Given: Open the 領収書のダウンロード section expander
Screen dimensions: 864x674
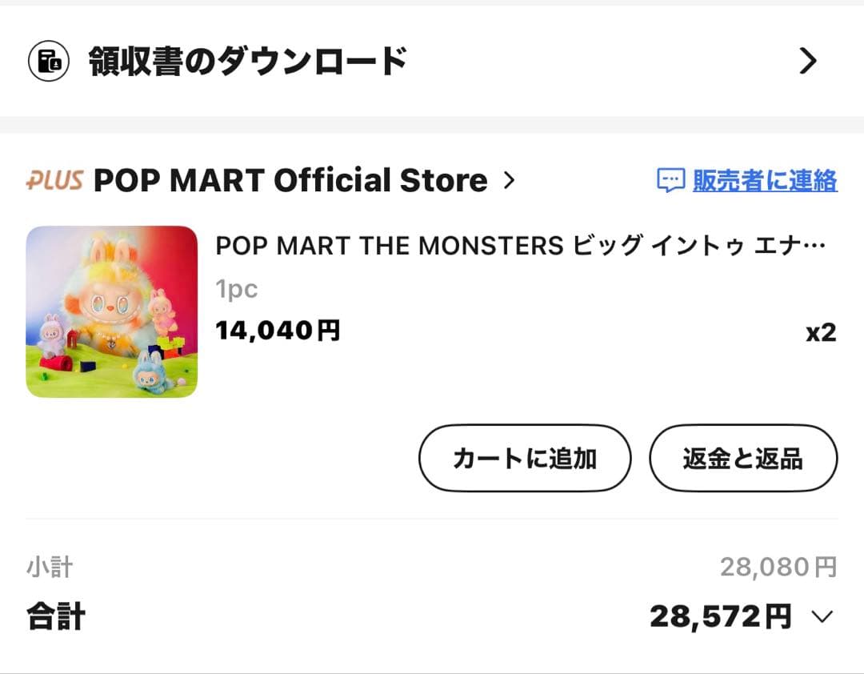Looking at the screenshot, I should [809, 61].
